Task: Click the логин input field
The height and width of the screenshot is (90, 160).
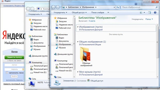Action: [14, 65]
